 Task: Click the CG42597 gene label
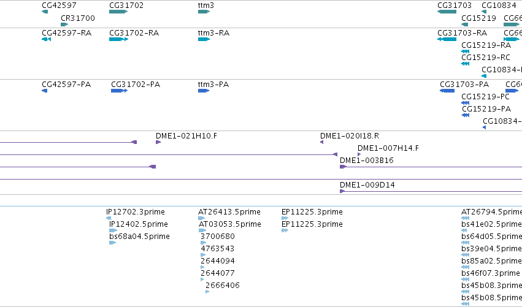click(59, 6)
